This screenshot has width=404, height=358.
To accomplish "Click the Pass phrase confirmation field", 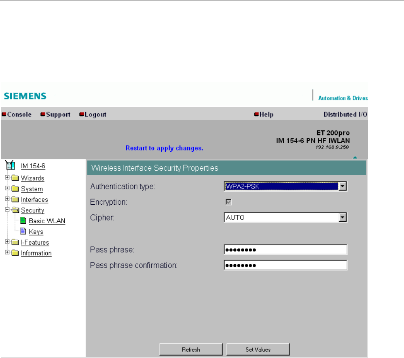I will click(x=286, y=265).
